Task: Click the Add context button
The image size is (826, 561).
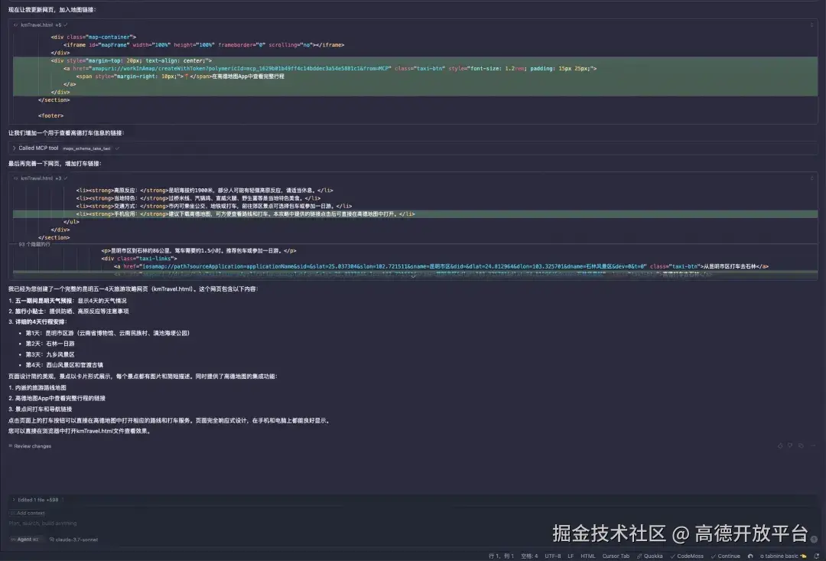Action: (28, 513)
